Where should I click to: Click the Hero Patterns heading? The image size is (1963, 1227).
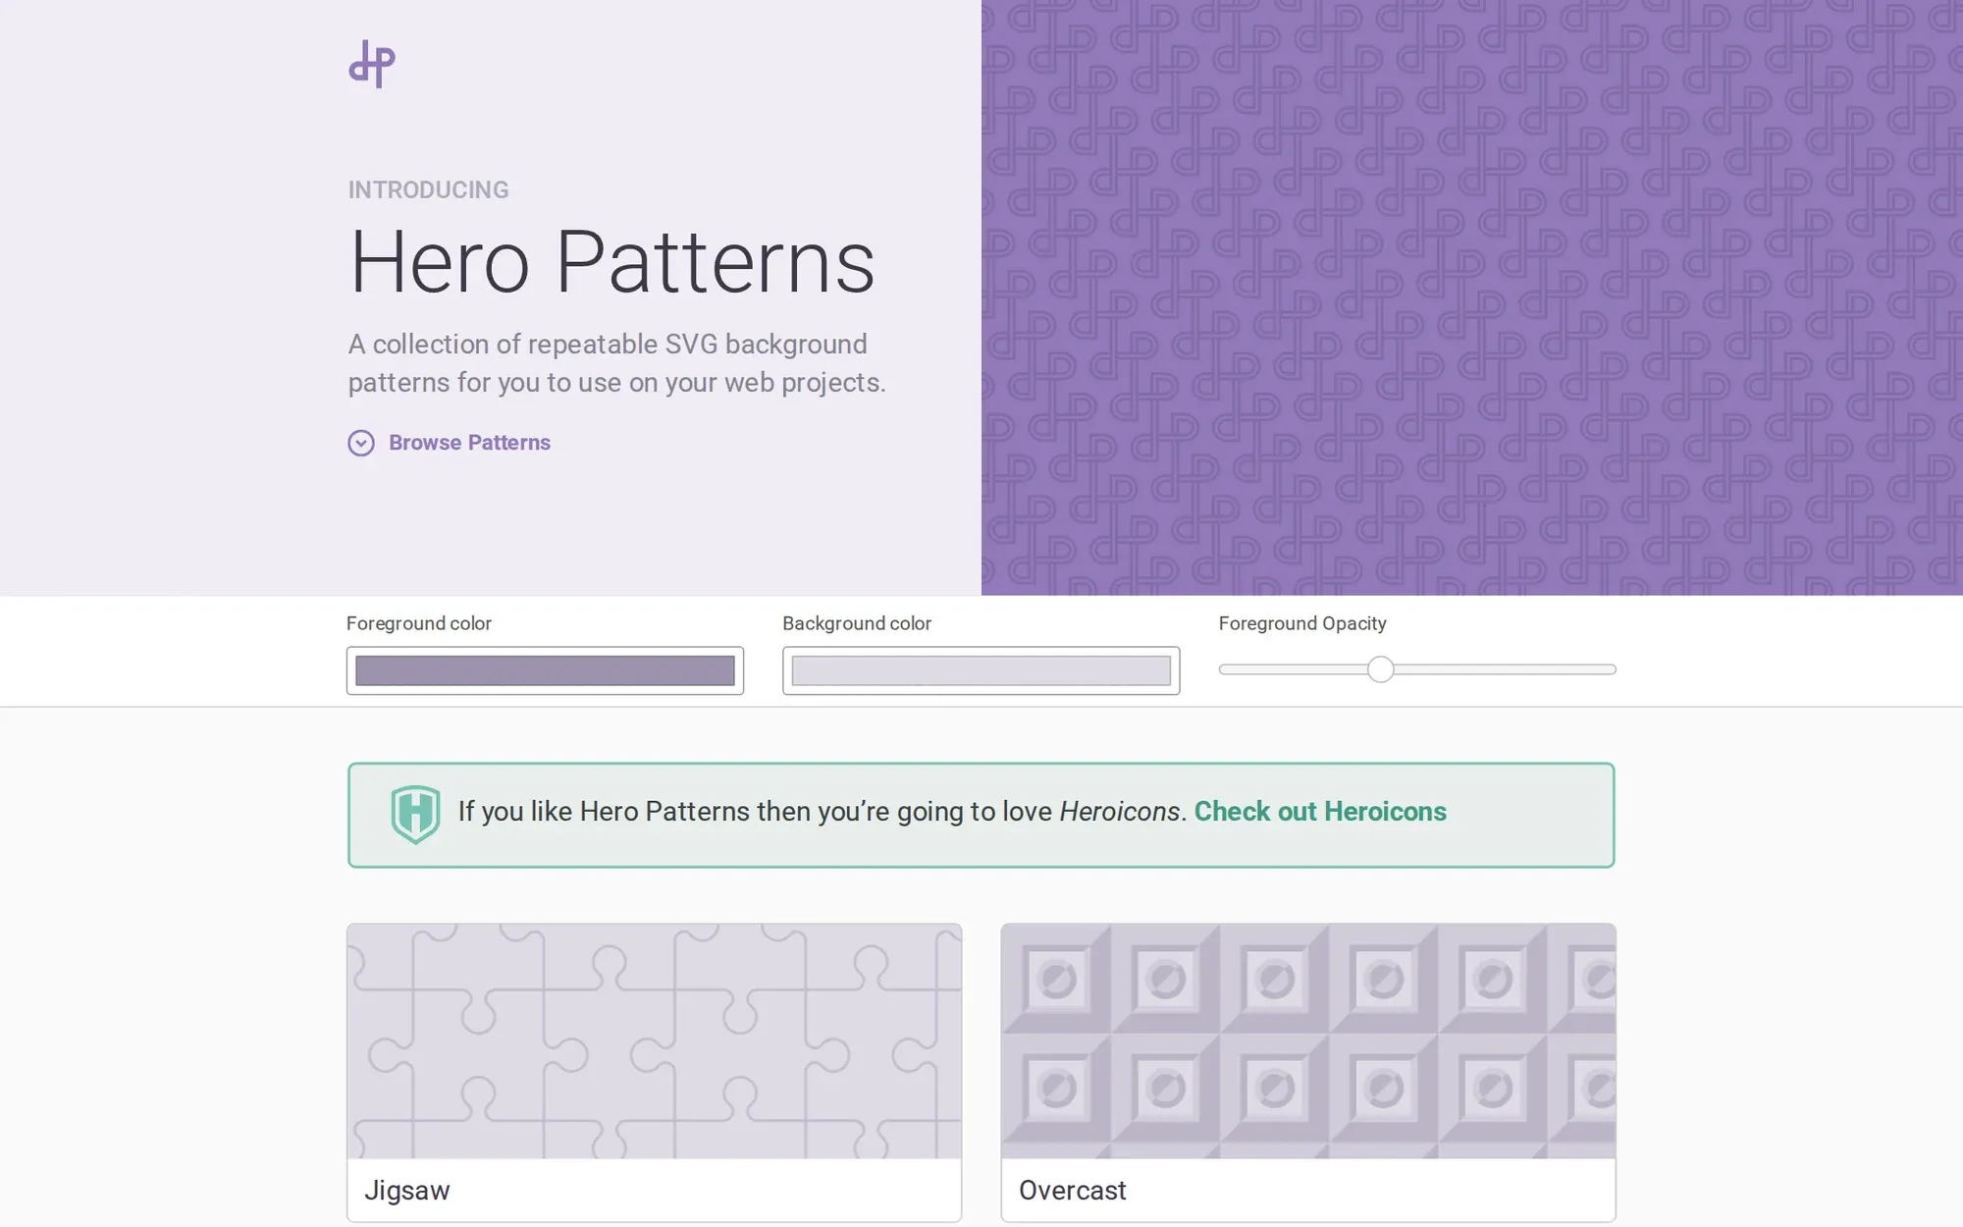[611, 262]
